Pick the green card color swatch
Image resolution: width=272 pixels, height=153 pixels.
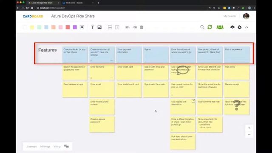tap(39, 27)
